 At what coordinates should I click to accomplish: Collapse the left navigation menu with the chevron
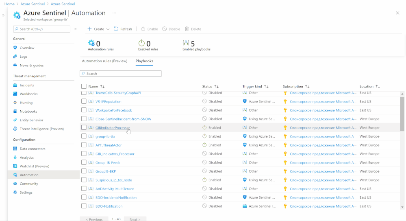pyautogui.click(x=75, y=29)
